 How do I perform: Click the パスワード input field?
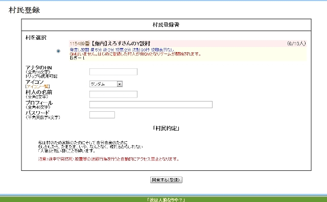click(x=102, y=115)
